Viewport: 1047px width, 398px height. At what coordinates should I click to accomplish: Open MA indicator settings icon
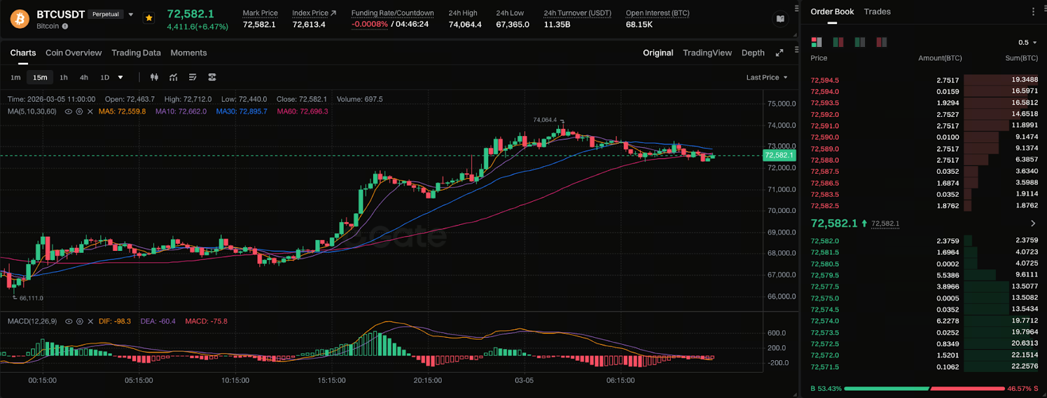point(79,112)
